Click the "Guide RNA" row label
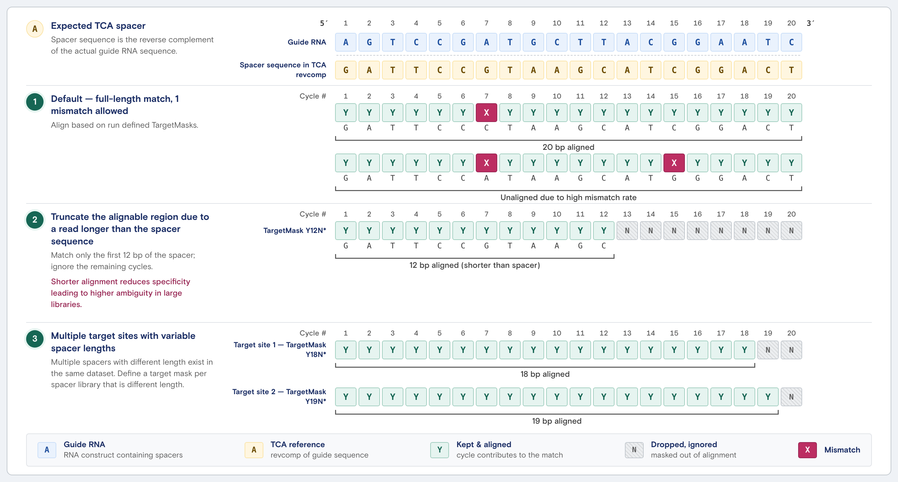This screenshot has height=482, width=898. [307, 42]
